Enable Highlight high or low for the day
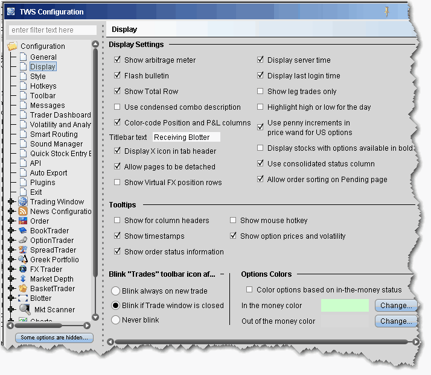Screen dimensions: 431x375 (260, 107)
